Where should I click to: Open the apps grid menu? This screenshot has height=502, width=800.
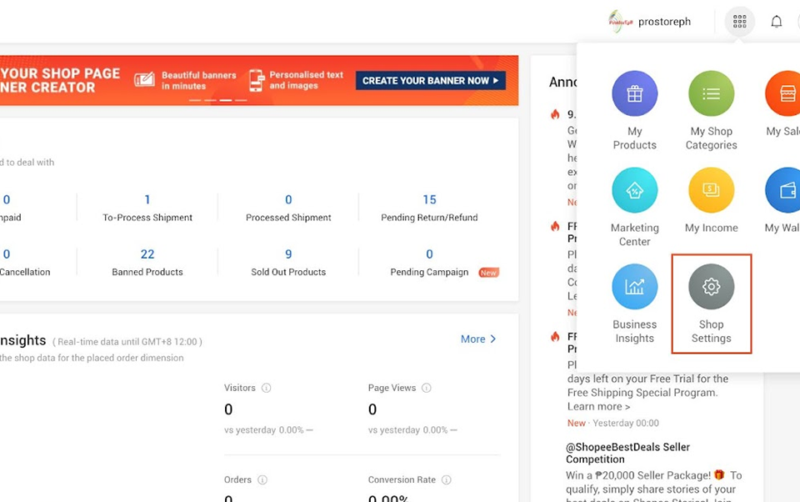point(739,21)
